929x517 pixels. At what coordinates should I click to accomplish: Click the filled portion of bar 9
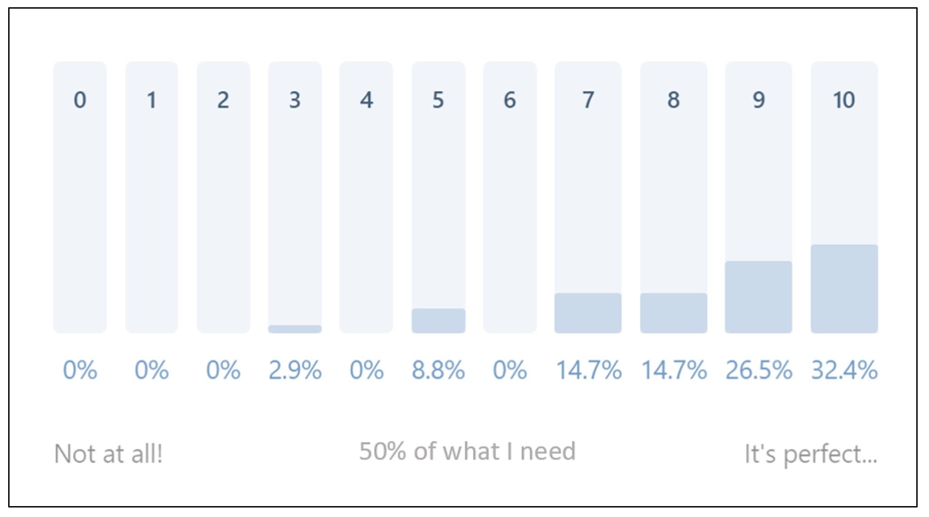pos(759,297)
